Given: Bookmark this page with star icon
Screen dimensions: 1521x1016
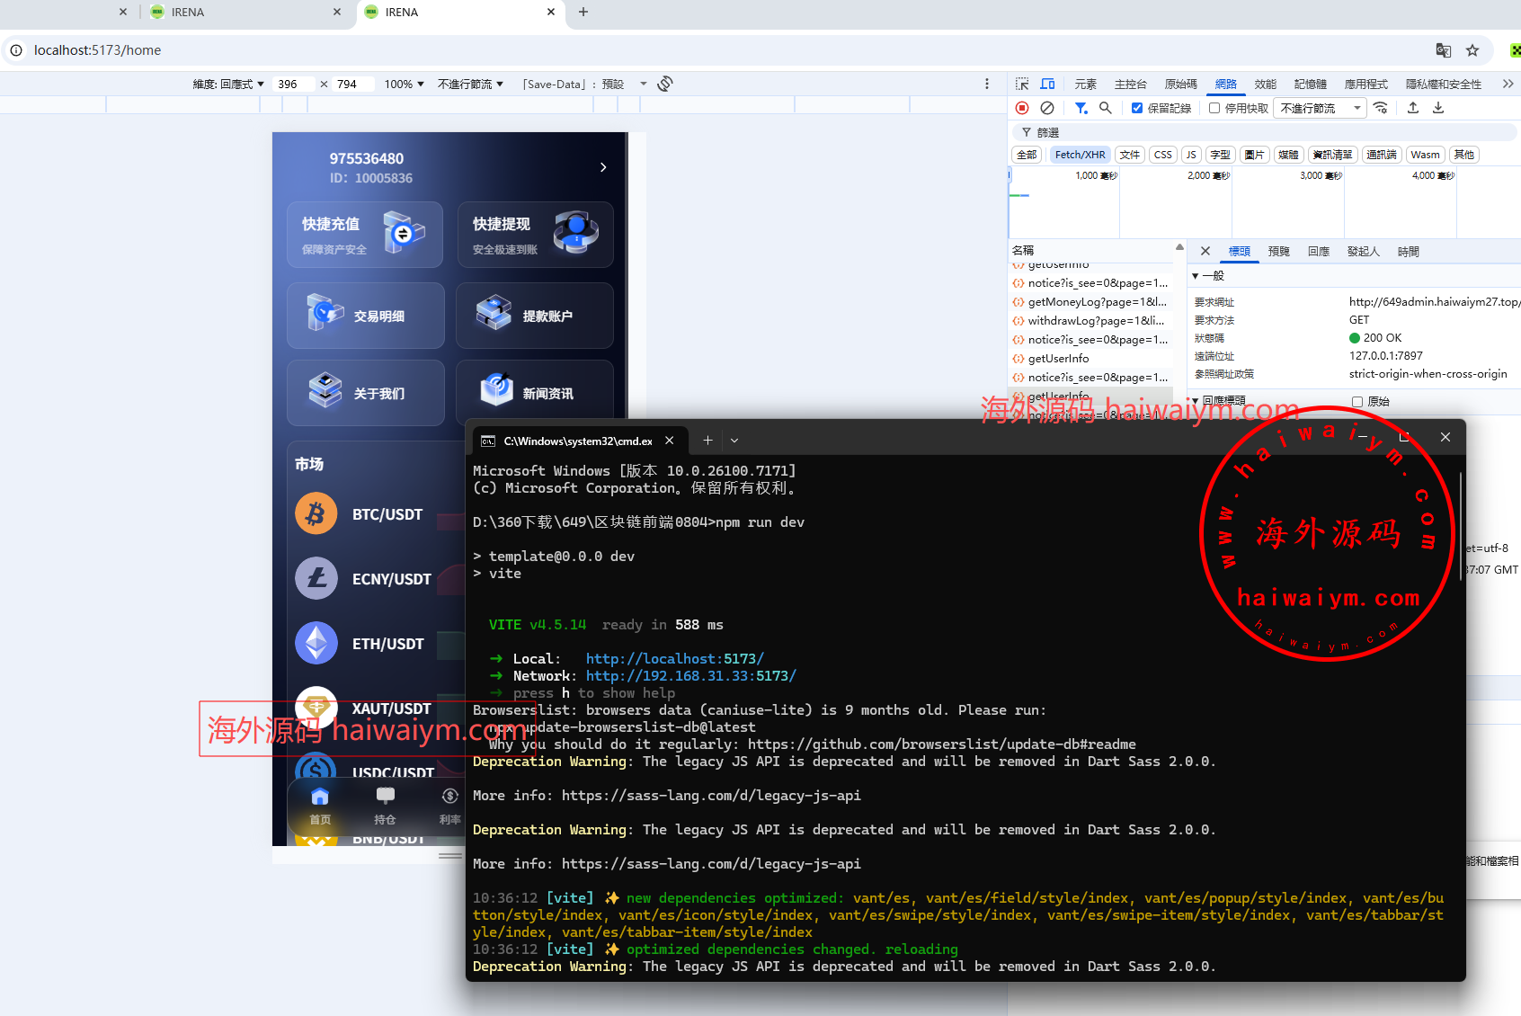Looking at the screenshot, I should coord(1472,50).
